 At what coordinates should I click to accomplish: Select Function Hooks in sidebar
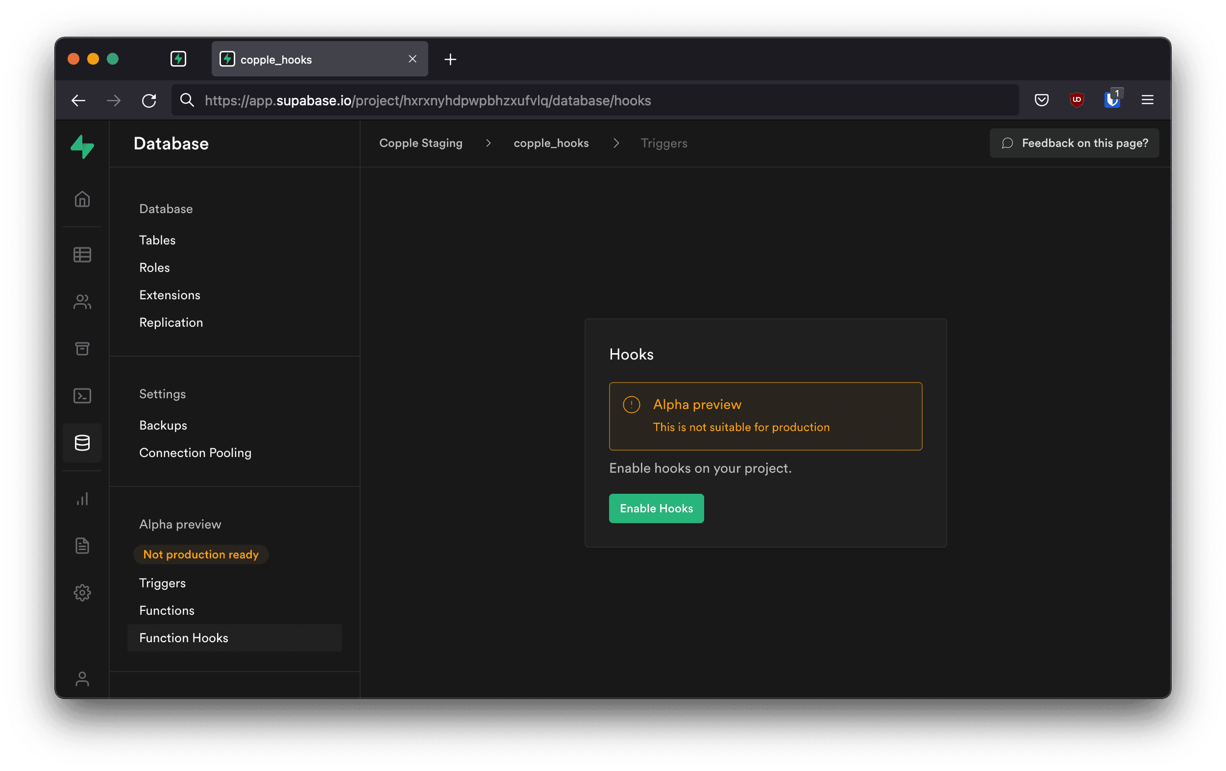pos(183,638)
